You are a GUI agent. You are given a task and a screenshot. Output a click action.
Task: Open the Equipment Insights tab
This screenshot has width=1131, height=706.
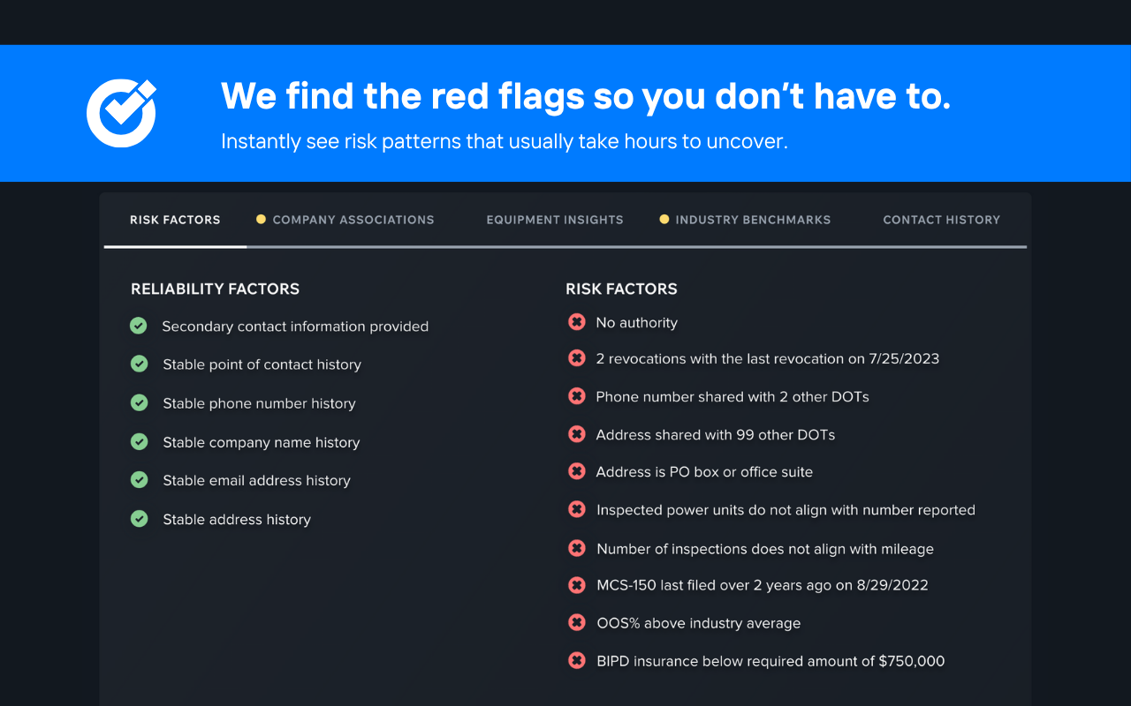pos(555,220)
